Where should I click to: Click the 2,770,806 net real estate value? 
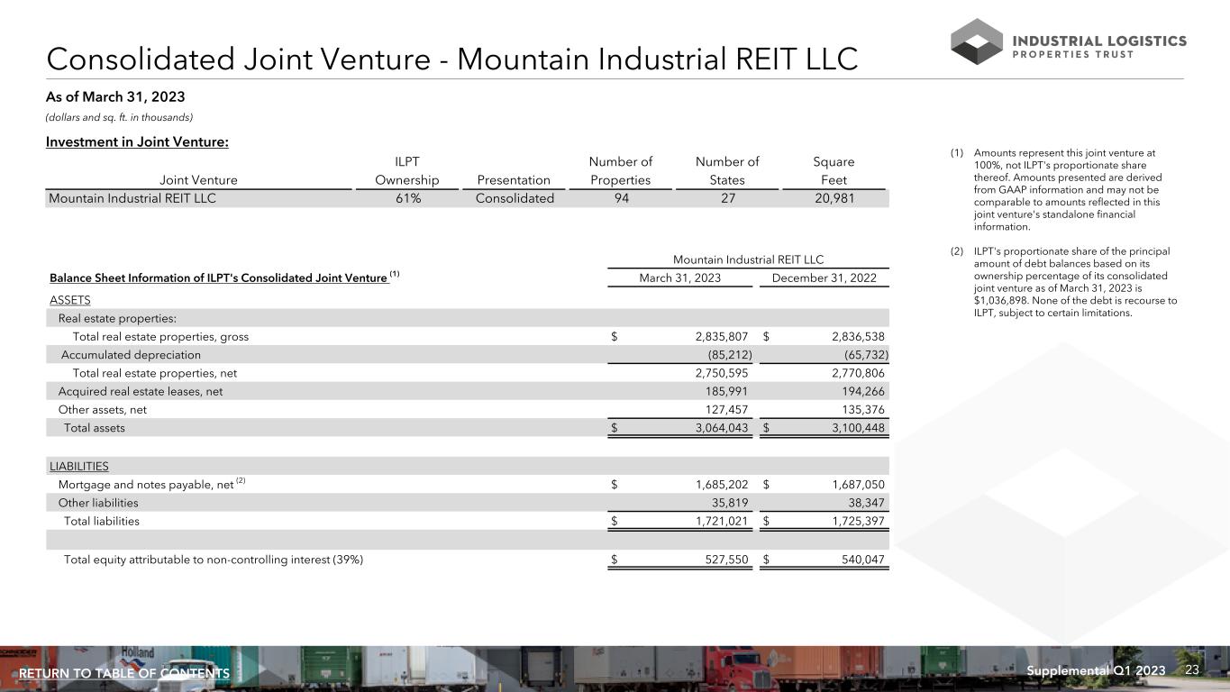click(x=860, y=373)
